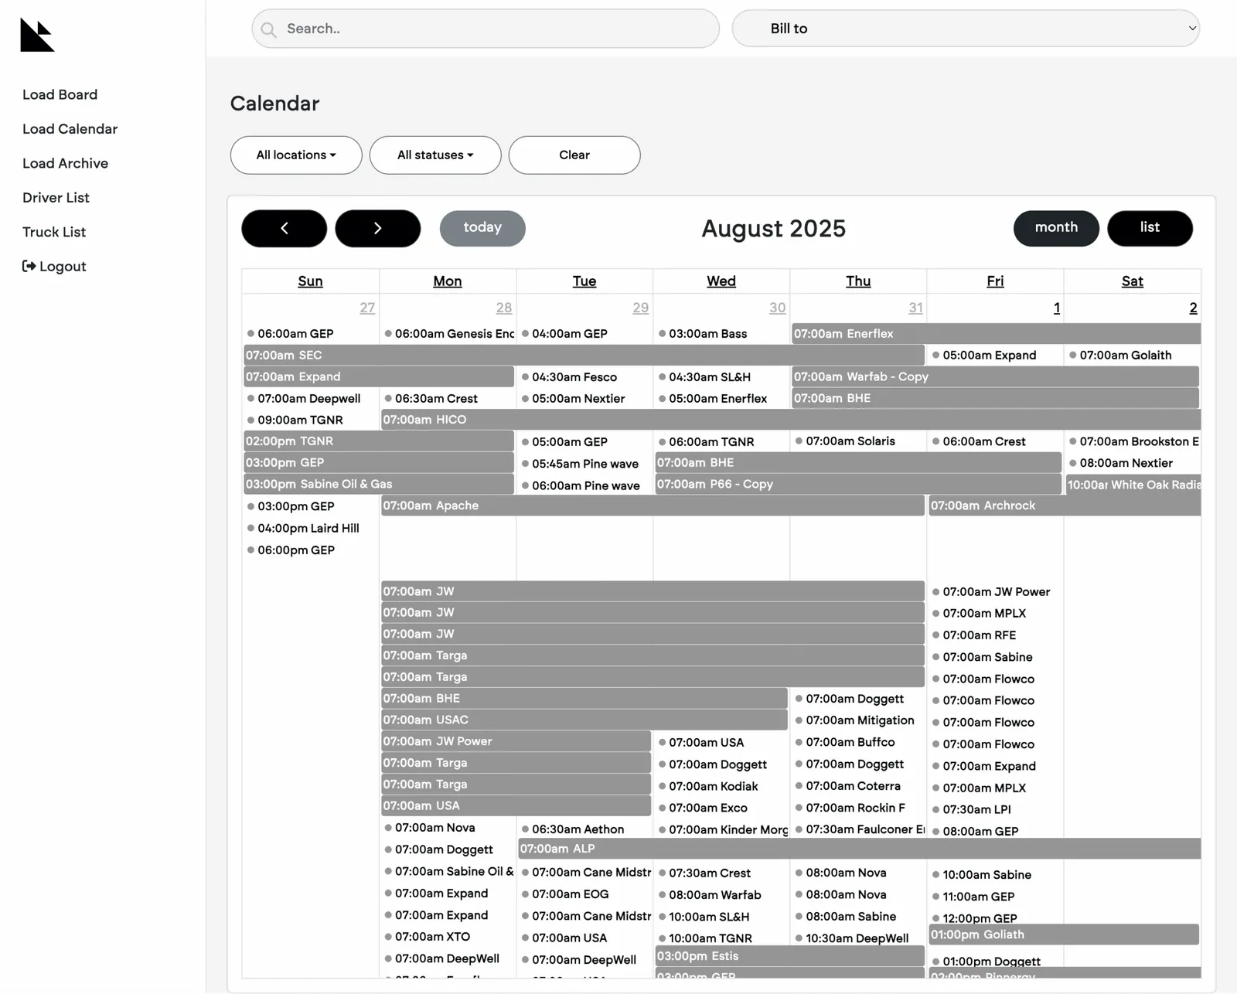Open the 07:00am P66 - Copy event
1237x994 pixels.
click(x=858, y=484)
